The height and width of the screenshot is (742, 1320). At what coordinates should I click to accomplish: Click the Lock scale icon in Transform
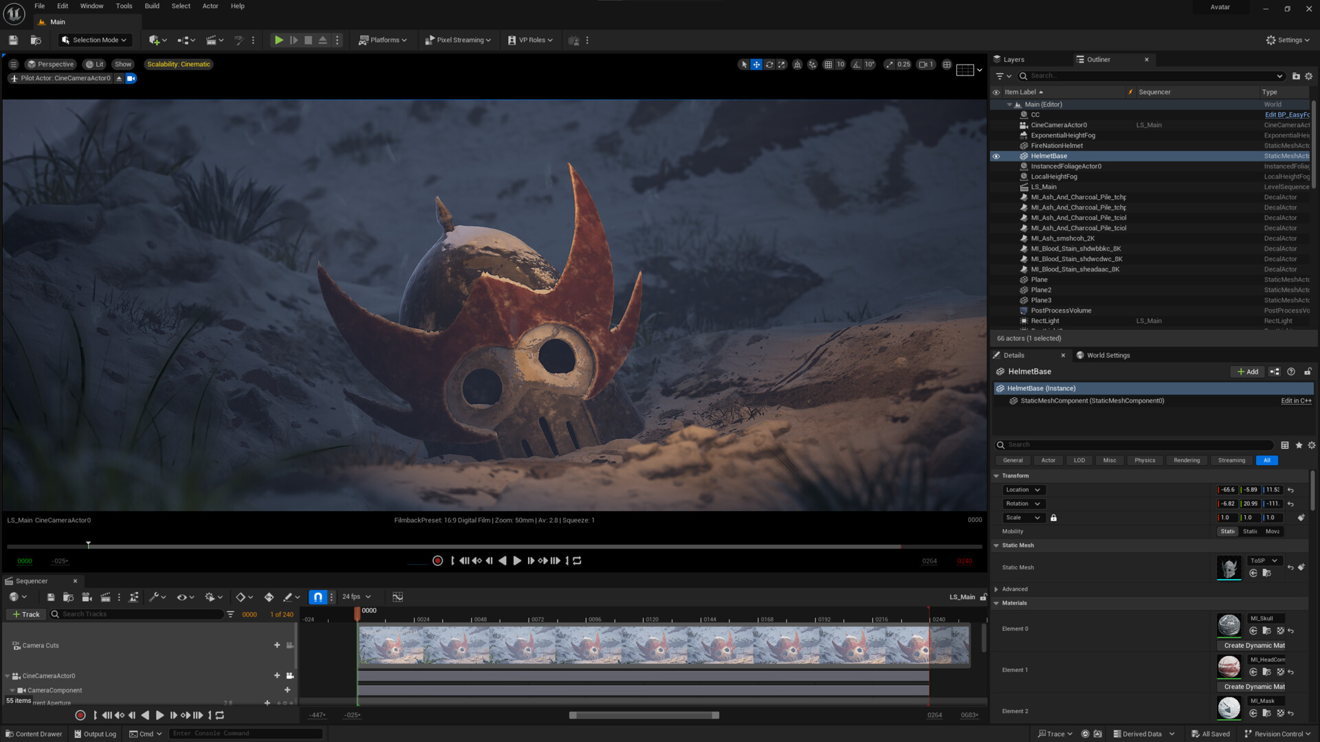pos(1053,517)
